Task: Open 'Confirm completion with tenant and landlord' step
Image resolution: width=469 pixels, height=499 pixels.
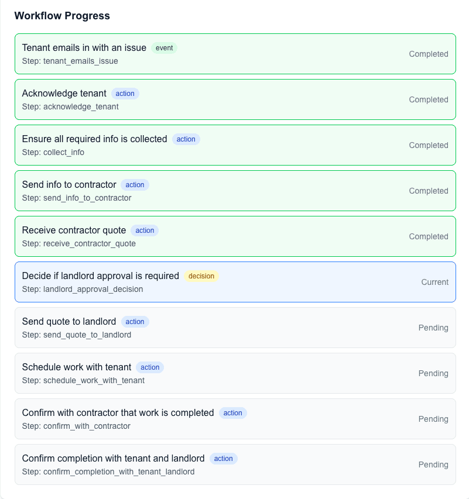Action: [113, 459]
